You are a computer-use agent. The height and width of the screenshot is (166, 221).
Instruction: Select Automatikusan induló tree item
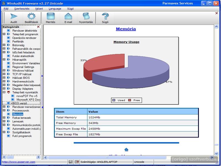[26, 129]
